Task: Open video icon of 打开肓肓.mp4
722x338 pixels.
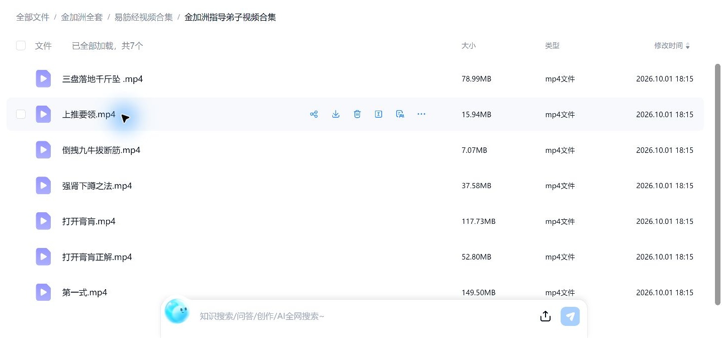Action: point(43,221)
